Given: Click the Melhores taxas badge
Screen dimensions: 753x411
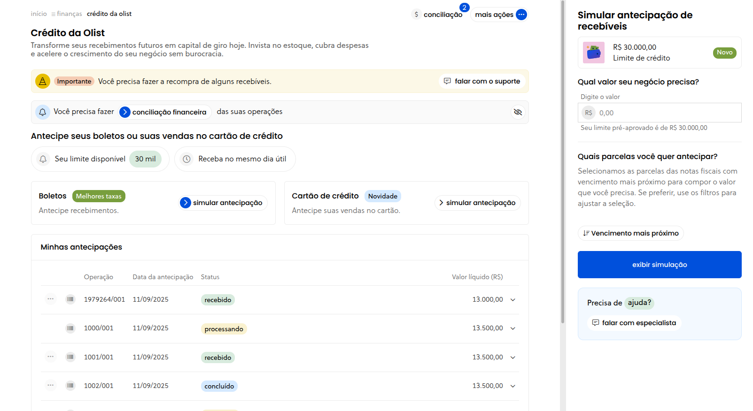Looking at the screenshot, I should [99, 196].
